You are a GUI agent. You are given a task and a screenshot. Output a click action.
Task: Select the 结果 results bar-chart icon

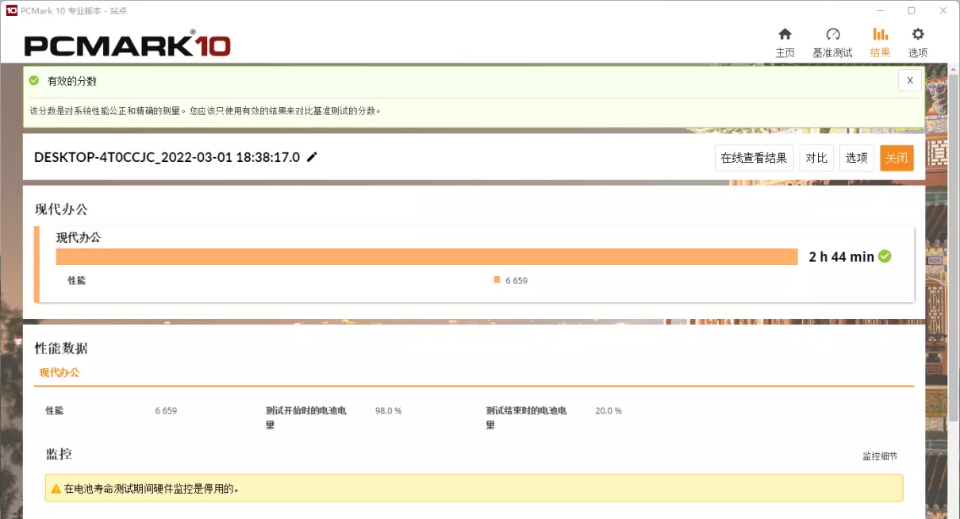[x=880, y=34]
